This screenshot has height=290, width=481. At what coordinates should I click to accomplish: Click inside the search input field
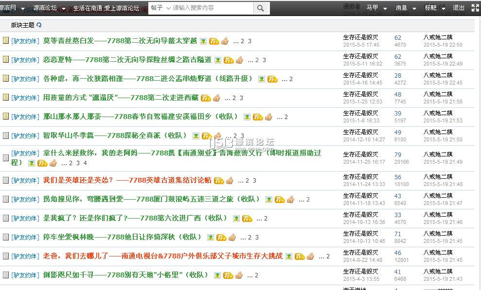coord(209,8)
